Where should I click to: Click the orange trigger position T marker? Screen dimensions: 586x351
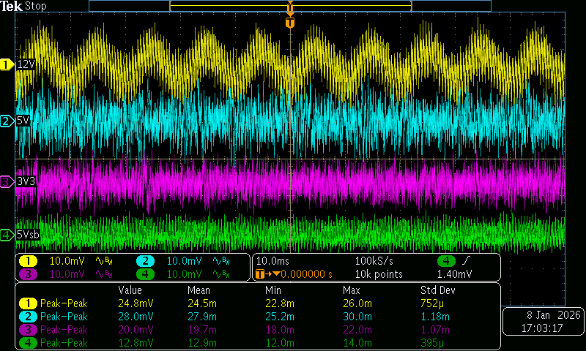(290, 23)
